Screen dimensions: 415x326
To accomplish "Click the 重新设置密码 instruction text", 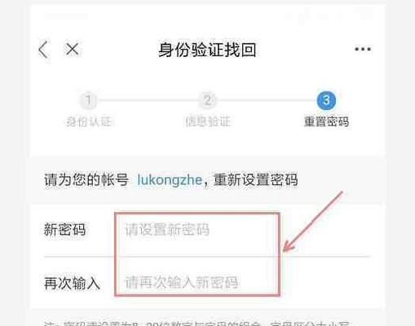I will click(256, 180).
